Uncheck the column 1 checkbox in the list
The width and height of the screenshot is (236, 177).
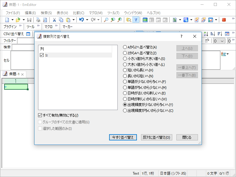click(41, 54)
